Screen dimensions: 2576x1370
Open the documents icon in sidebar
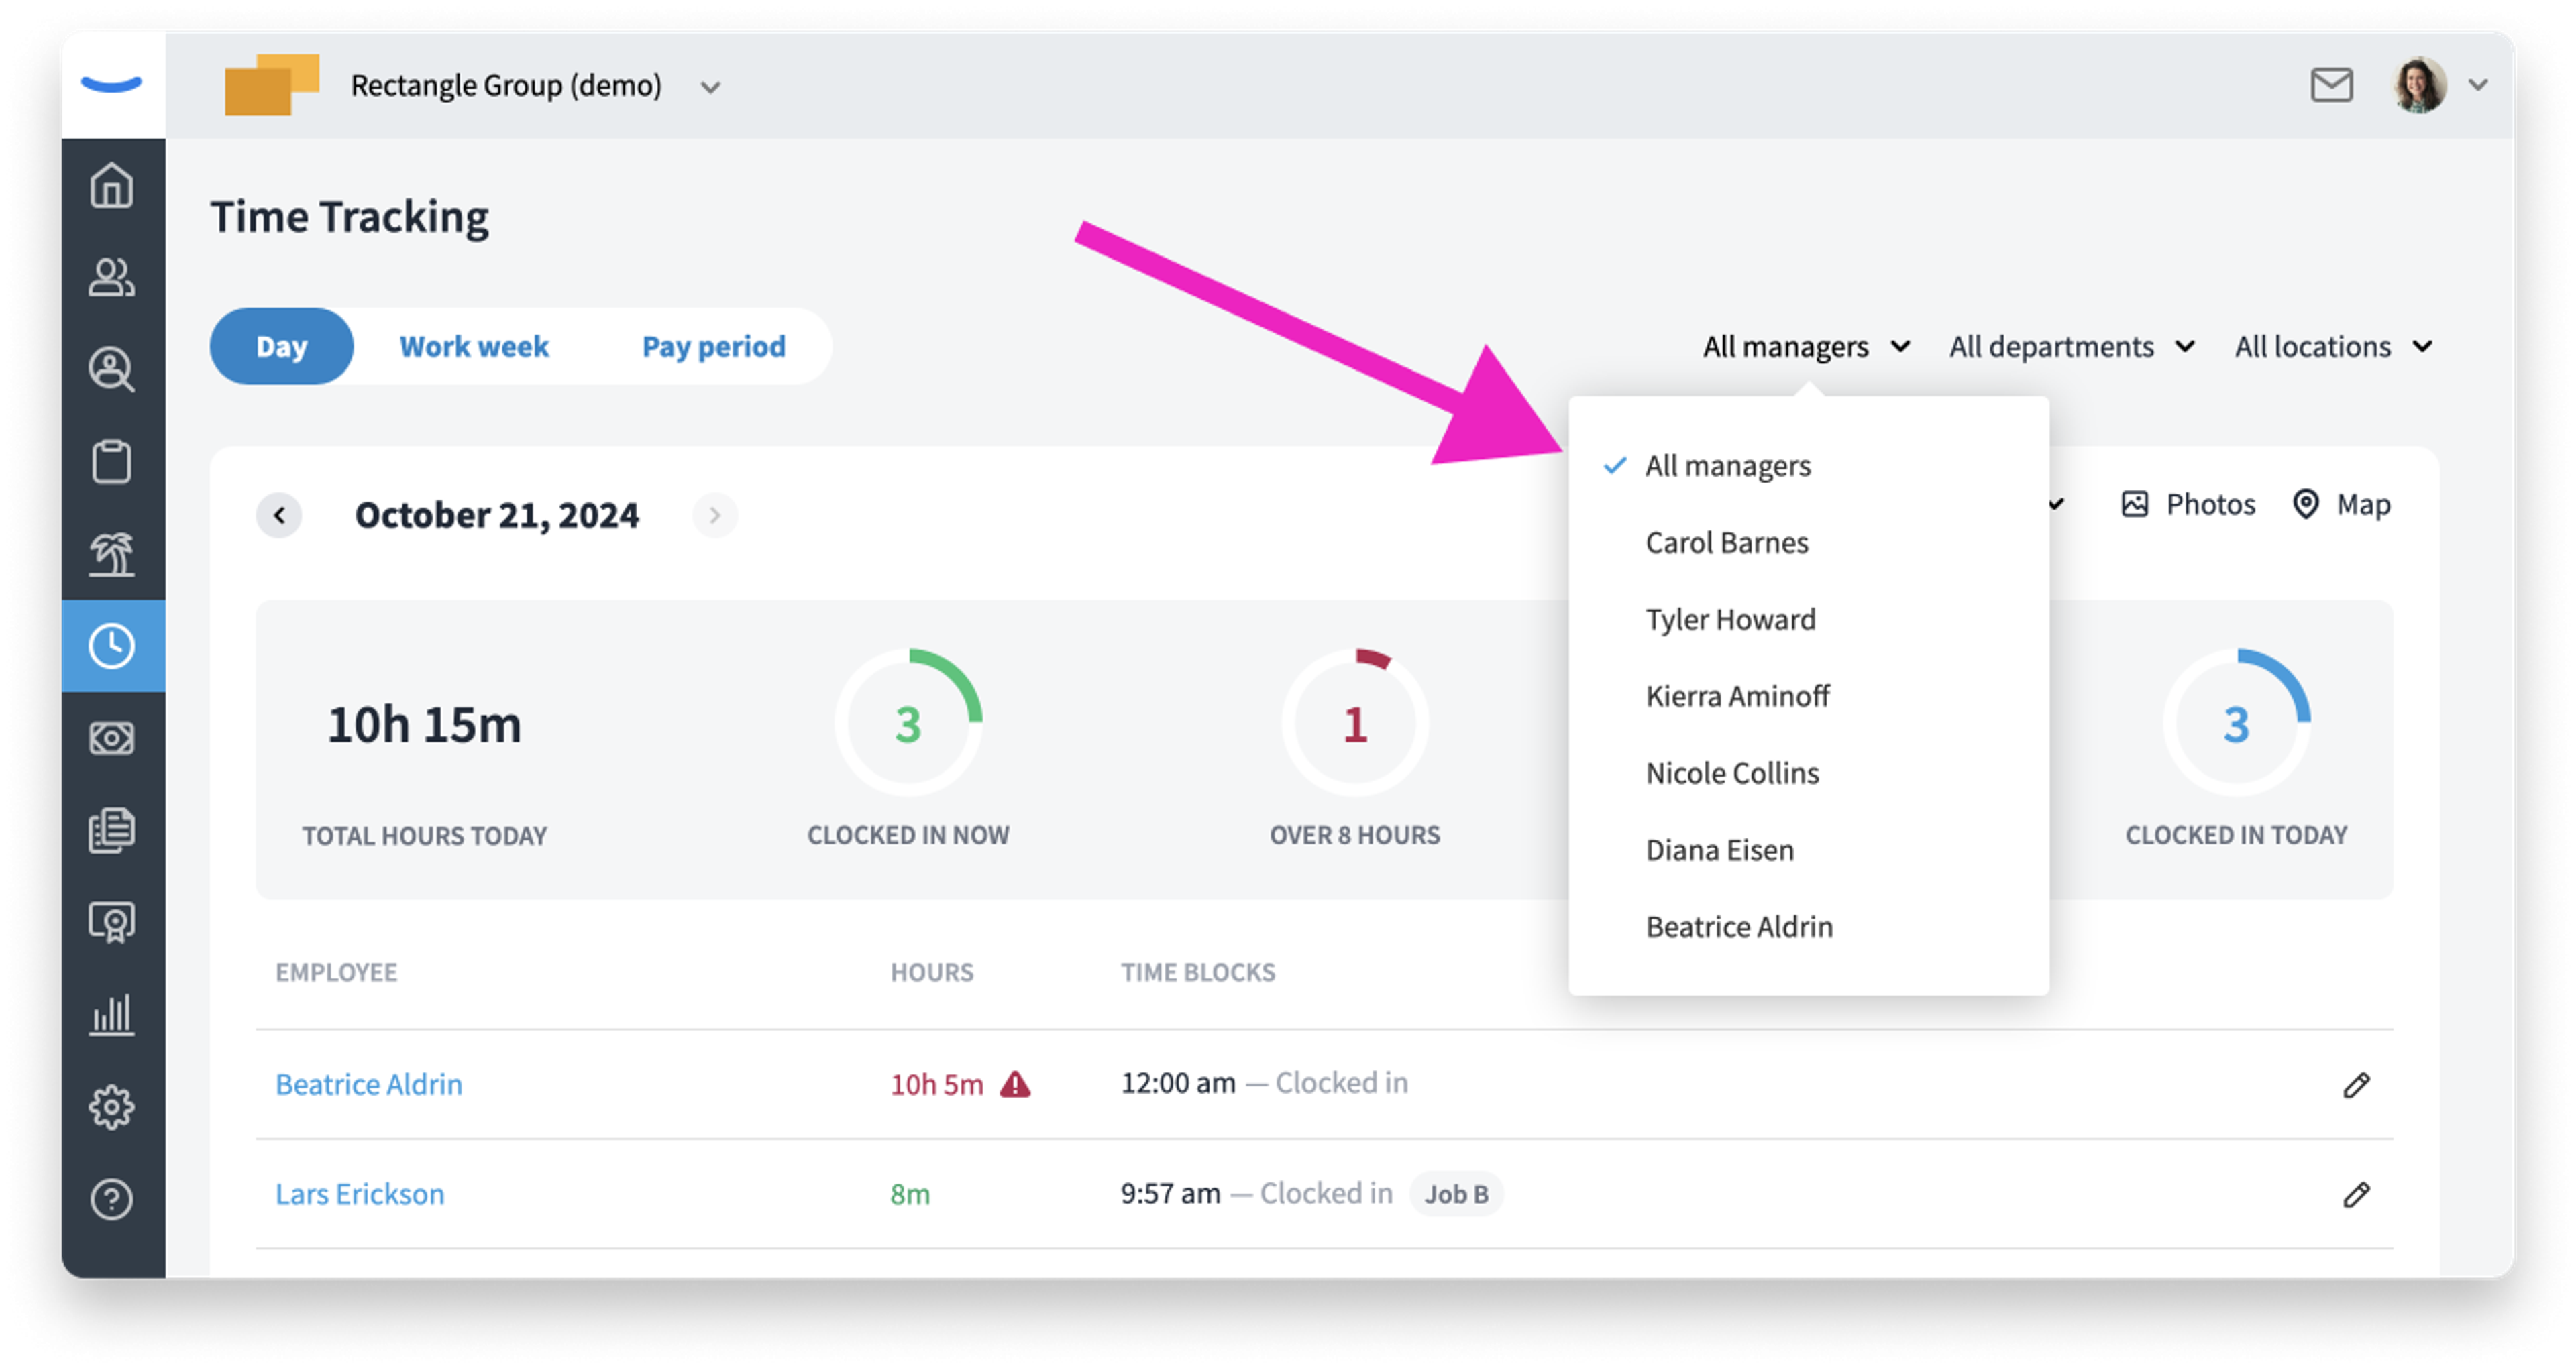click(112, 830)
